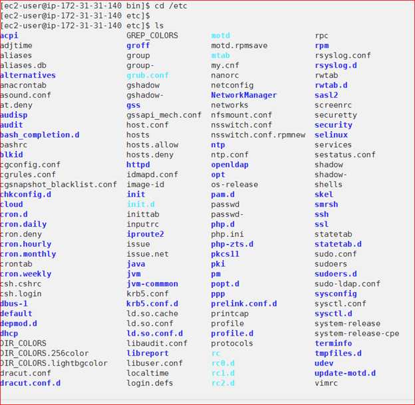The height and width of the screenshot is (405, 415).
Task: Select sestatus.conf file
Action: click(345, 154)
